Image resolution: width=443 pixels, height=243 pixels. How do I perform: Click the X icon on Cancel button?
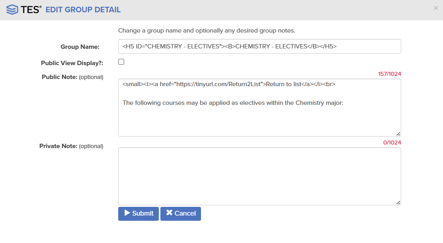(x=169, y=213)
